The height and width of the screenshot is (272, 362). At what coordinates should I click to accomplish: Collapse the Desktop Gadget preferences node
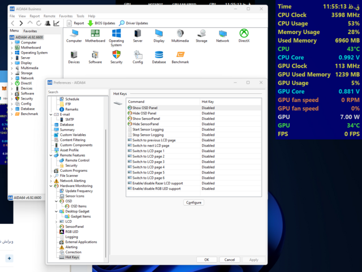(x=56, y=211)
